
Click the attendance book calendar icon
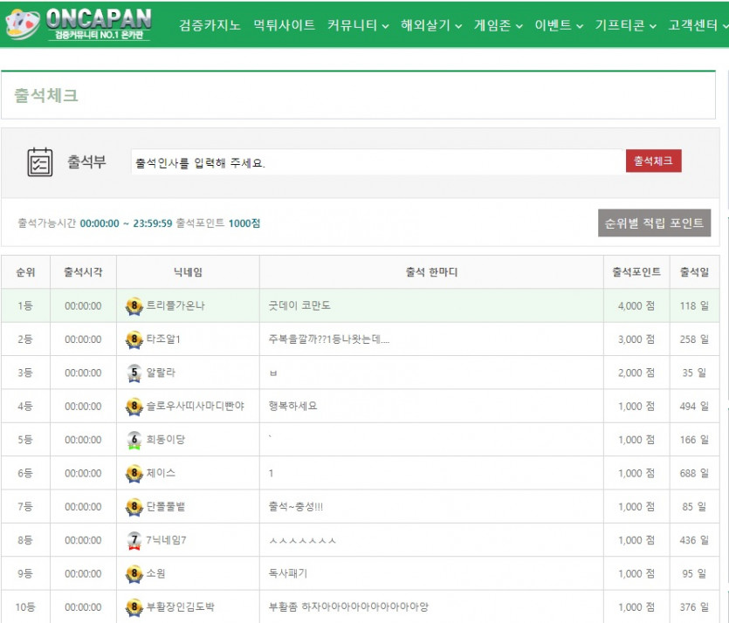coord(40,162)
